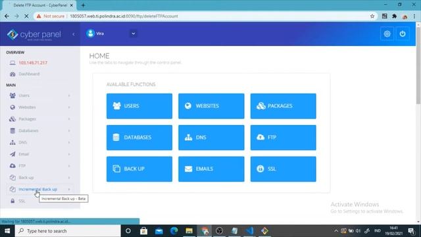Click the Back up sidebar icon
Screen dimensions: 421x237
(12, 177)
